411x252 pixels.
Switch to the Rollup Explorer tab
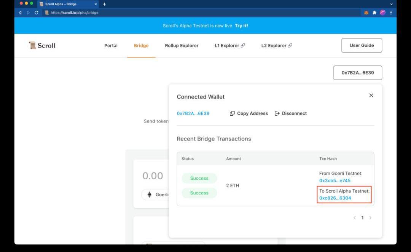tap(182, 46)
